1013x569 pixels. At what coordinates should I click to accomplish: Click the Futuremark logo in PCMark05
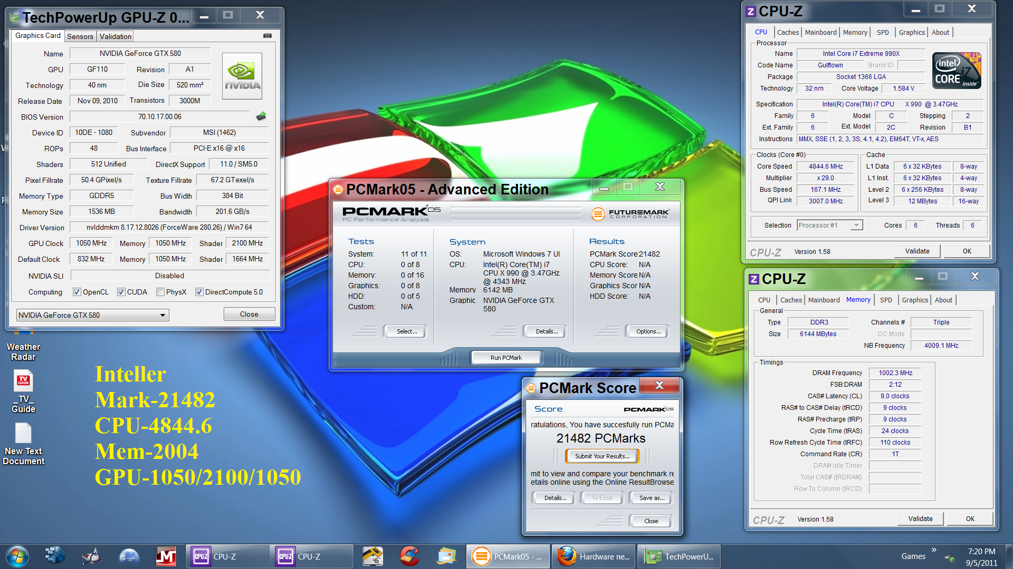pyautogui.click(x=630, y=213)
